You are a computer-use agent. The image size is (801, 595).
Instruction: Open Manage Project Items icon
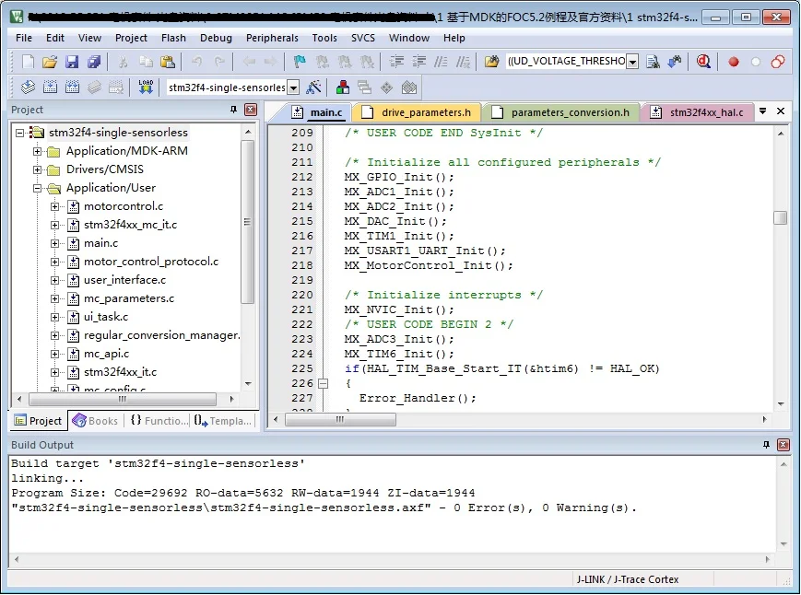click(x=343, y=87)
